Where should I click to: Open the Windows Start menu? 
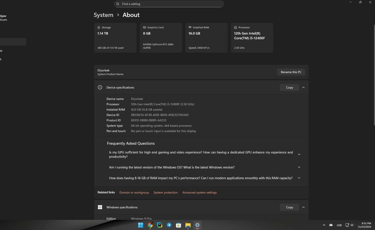141,225
